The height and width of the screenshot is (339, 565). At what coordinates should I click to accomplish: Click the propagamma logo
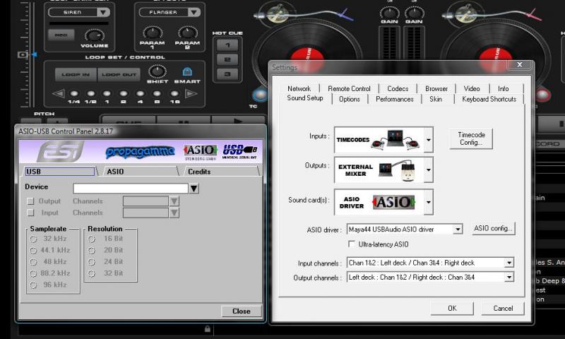click(x=141, y=152)
